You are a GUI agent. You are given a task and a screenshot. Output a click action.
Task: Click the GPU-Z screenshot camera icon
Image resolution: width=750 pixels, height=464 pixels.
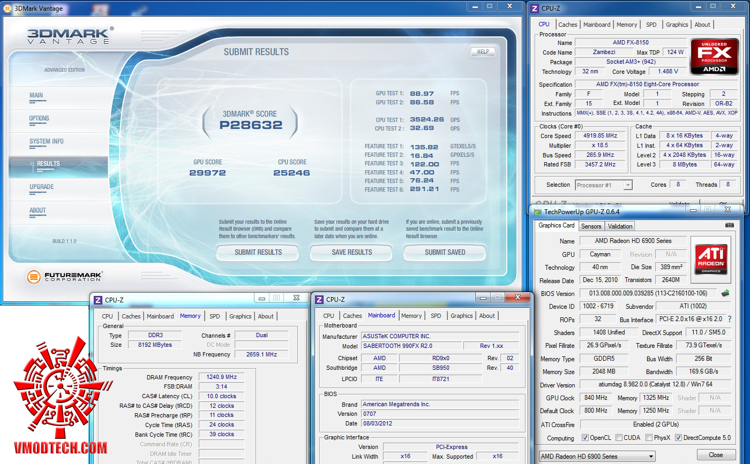(729, 226)
